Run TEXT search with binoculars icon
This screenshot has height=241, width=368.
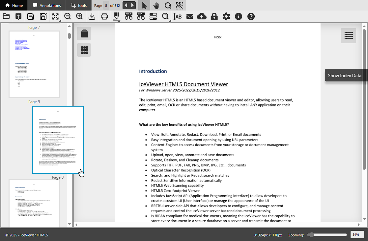[x=141, y=16]
